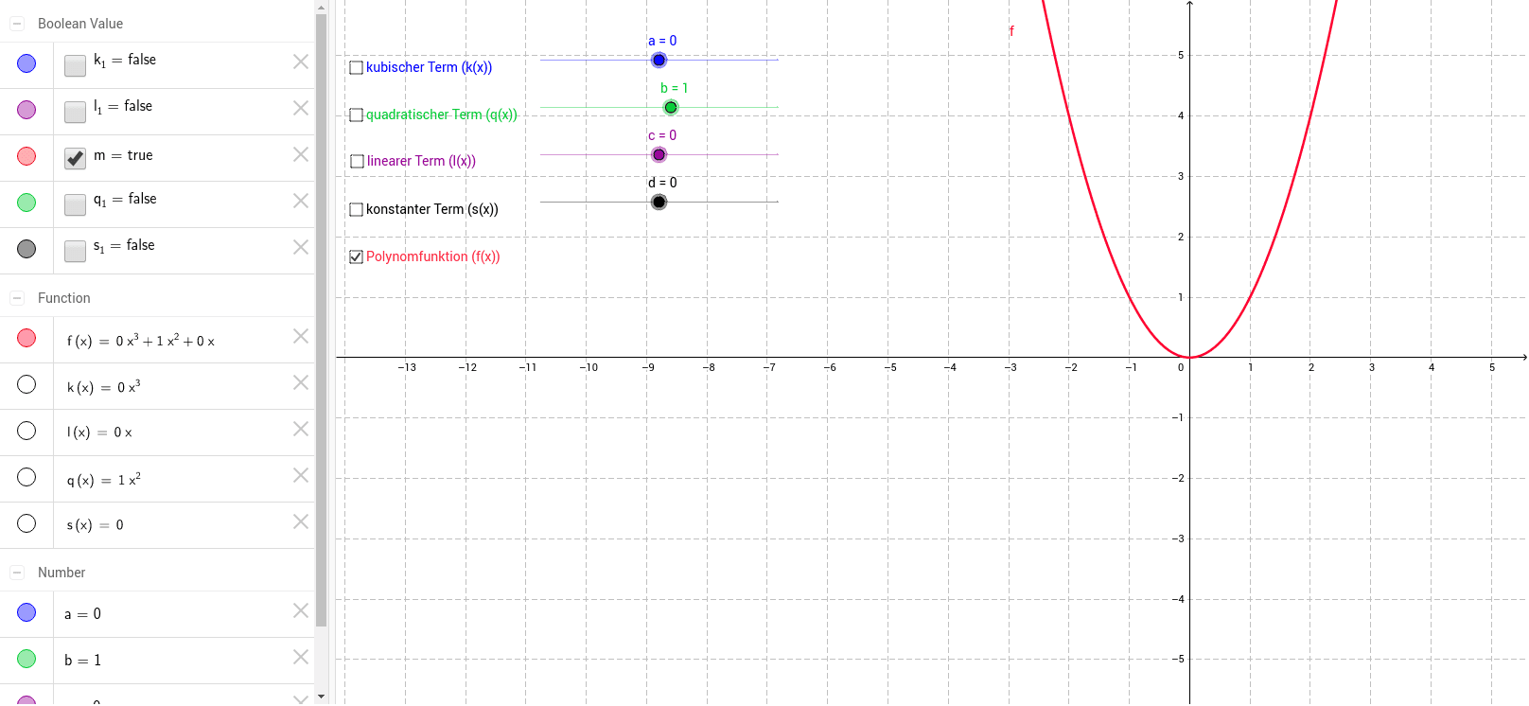Click the algebra panel scrollbar thumb

tap(322, 320)
